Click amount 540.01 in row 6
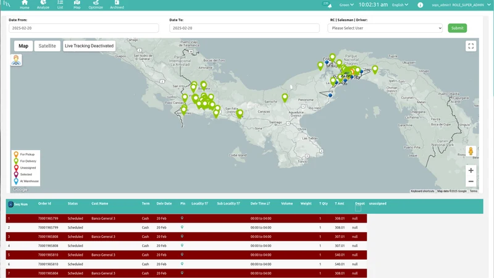 pyautogui.click(x=340, y=264)
